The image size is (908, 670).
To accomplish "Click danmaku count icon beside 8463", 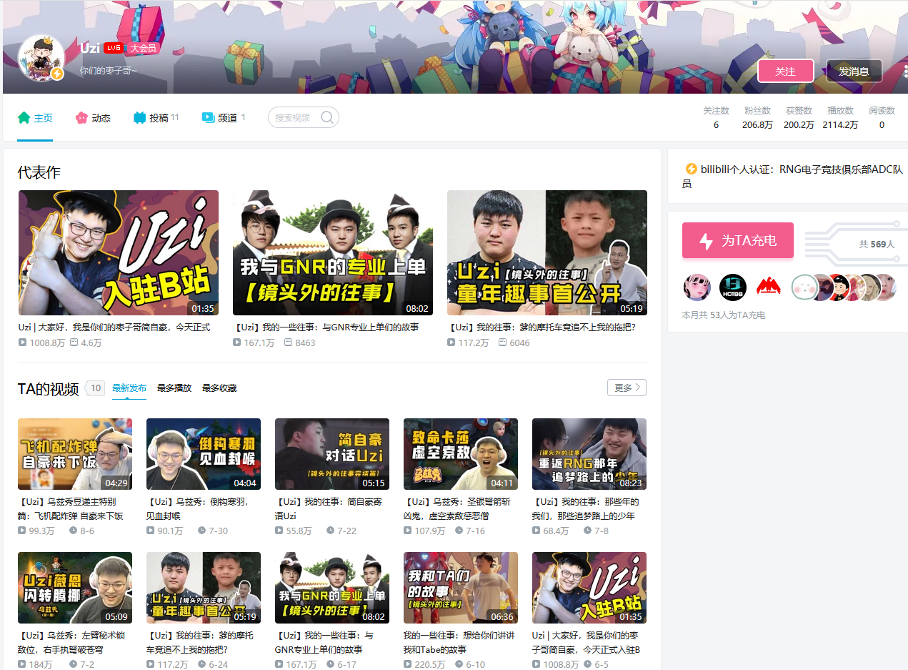I will tap(289, 343).
